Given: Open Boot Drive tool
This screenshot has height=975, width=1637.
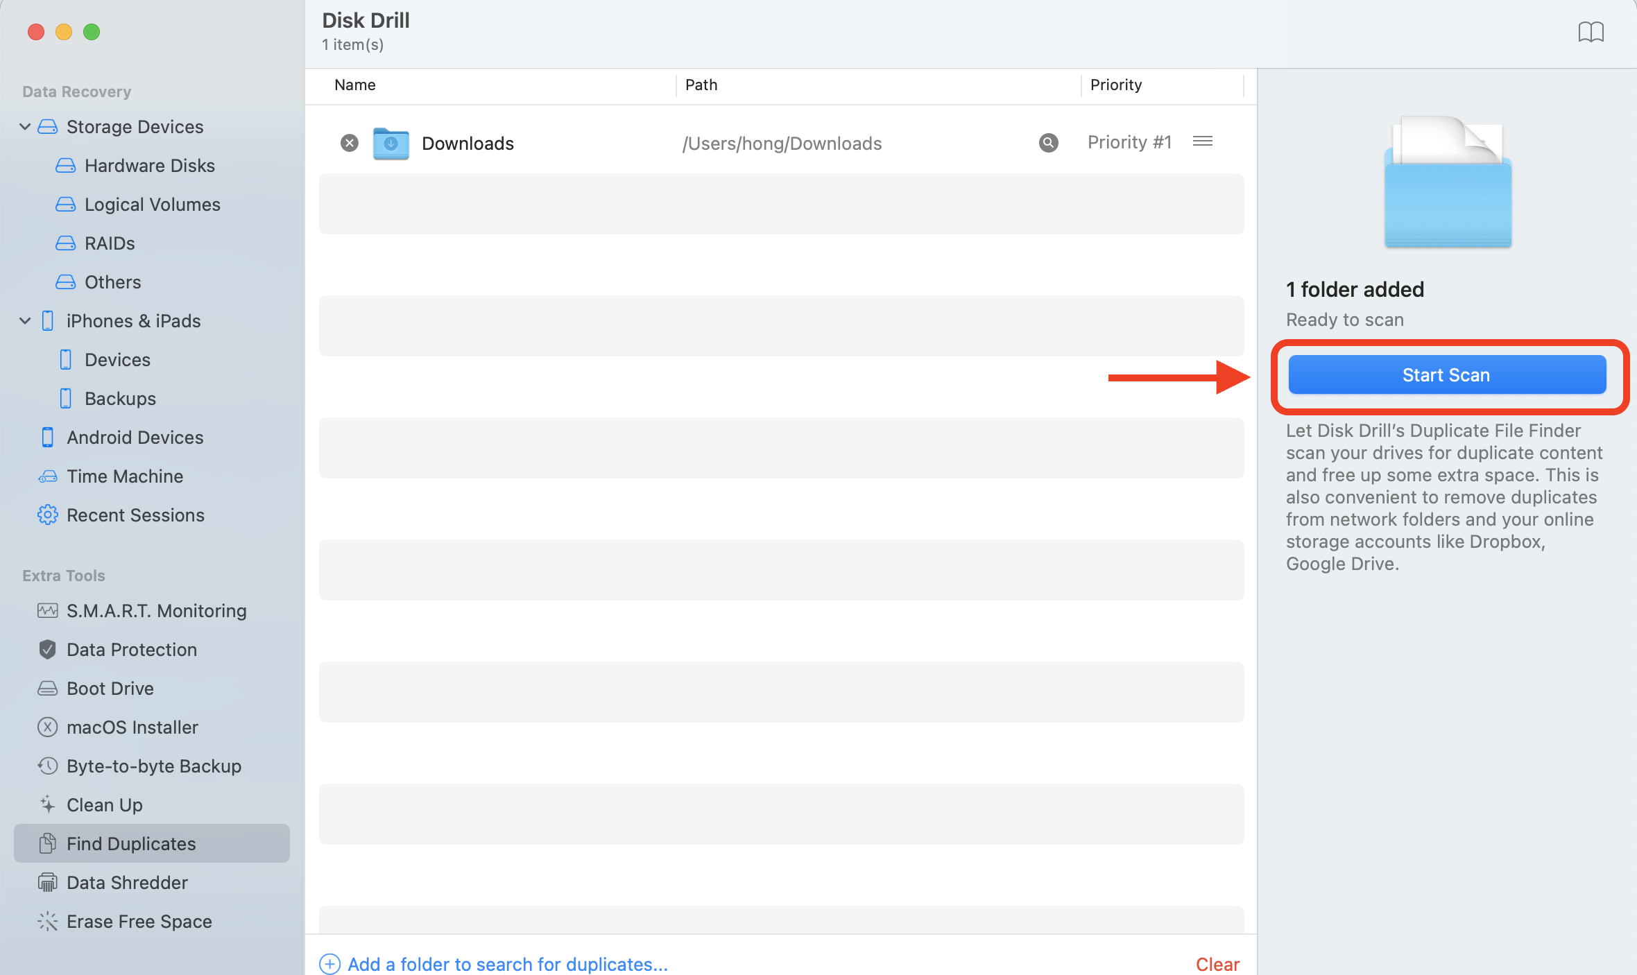Looking at the screenshot, I should [x=110, y=689].
